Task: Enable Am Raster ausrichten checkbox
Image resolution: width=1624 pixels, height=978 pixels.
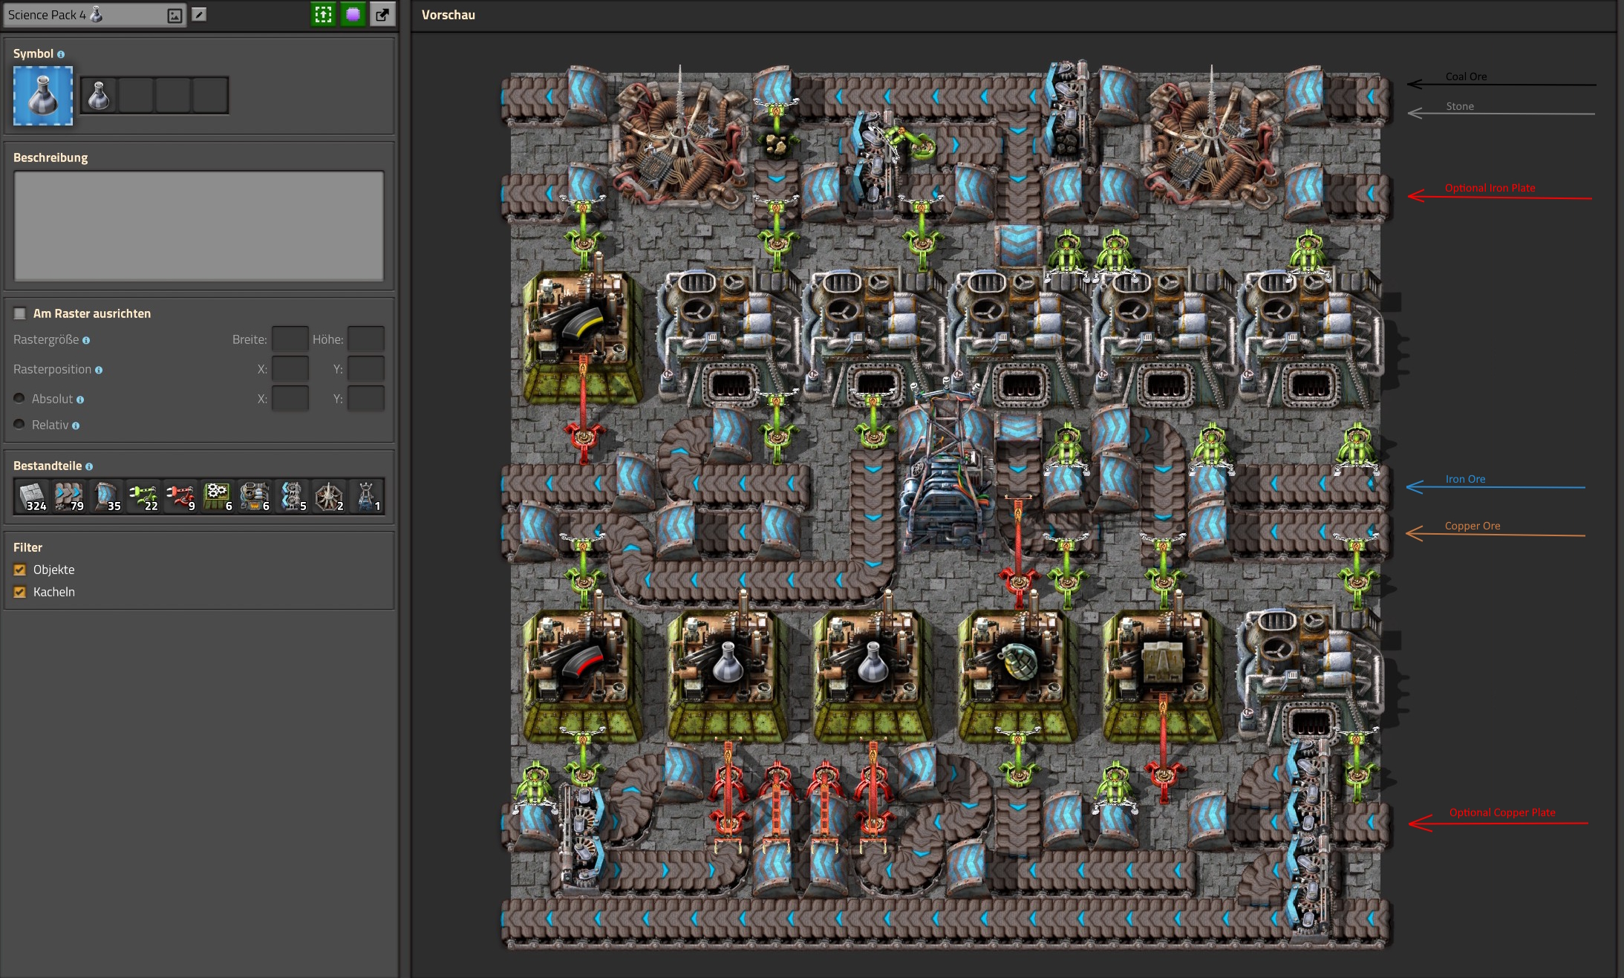Action: coord(20,313)
